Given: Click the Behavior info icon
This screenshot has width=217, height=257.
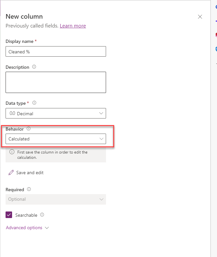Looking at the screenshot, I should 28,129.
